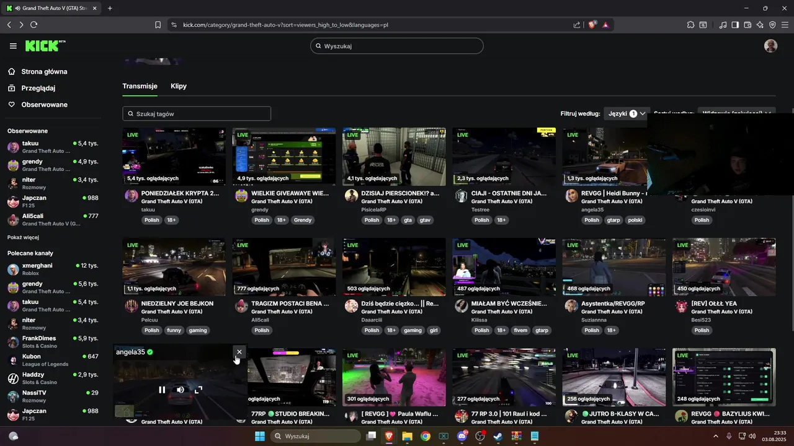794x446 pixels.
Task: Open the Brave VPN shield icon
Action: pyautogui.click(x=772, y=25)
